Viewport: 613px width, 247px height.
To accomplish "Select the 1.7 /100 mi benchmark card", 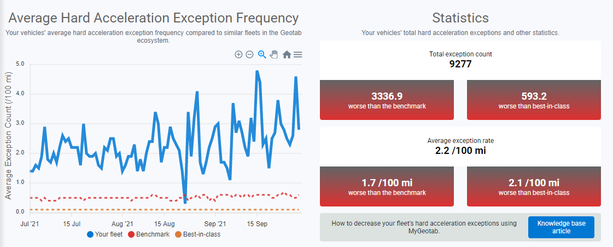I will (387, 187).
